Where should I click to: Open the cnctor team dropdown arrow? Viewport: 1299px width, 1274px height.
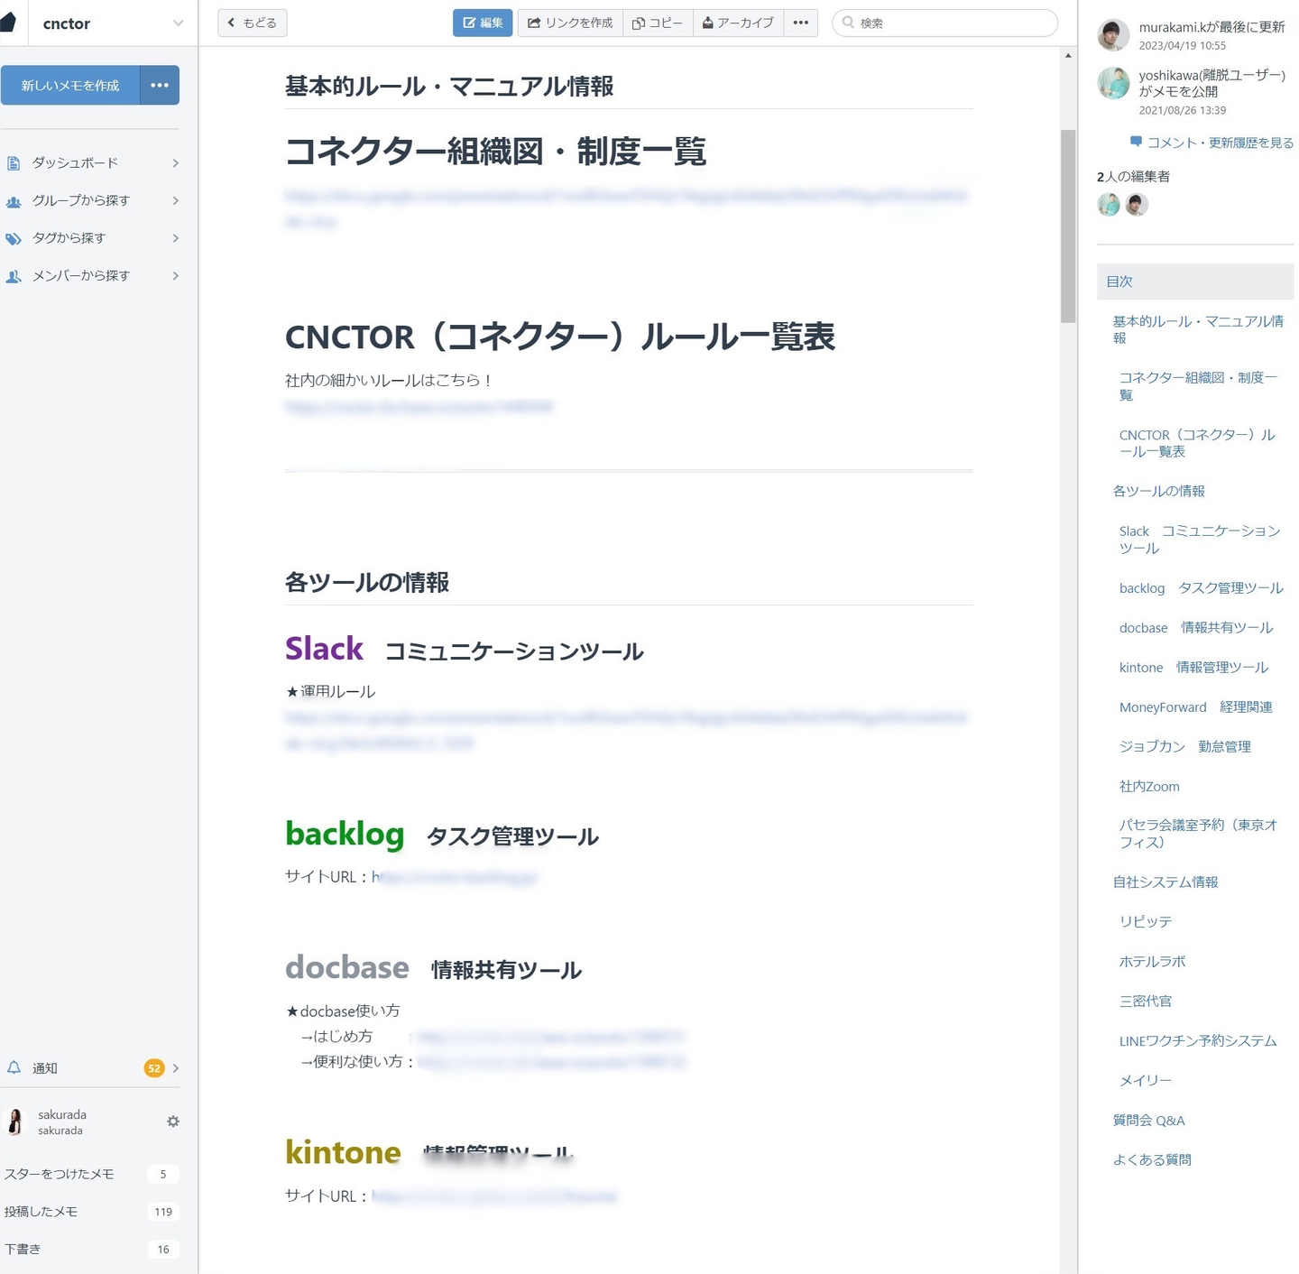tap(178, 23)
